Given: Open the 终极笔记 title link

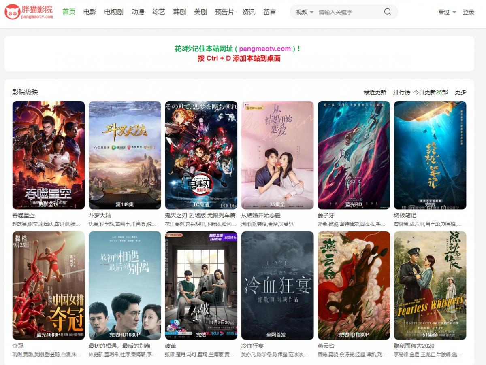Looking at the screenshot, I should tap(405, 215).
